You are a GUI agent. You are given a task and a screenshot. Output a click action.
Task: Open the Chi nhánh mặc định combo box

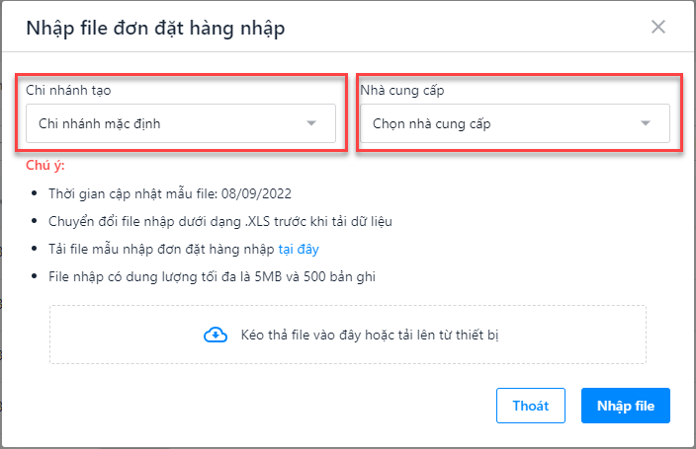pos(181,123)
